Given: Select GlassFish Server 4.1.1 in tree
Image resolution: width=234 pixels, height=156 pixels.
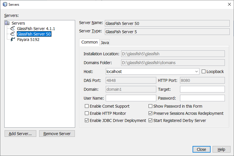Looking at the screenshot, I should pos(36,29).
